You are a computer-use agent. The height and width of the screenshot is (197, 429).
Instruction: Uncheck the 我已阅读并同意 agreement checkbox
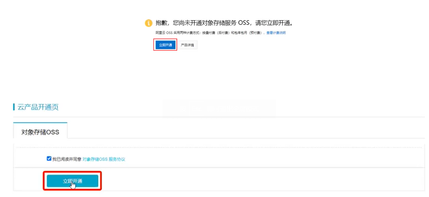coord(49,159)
